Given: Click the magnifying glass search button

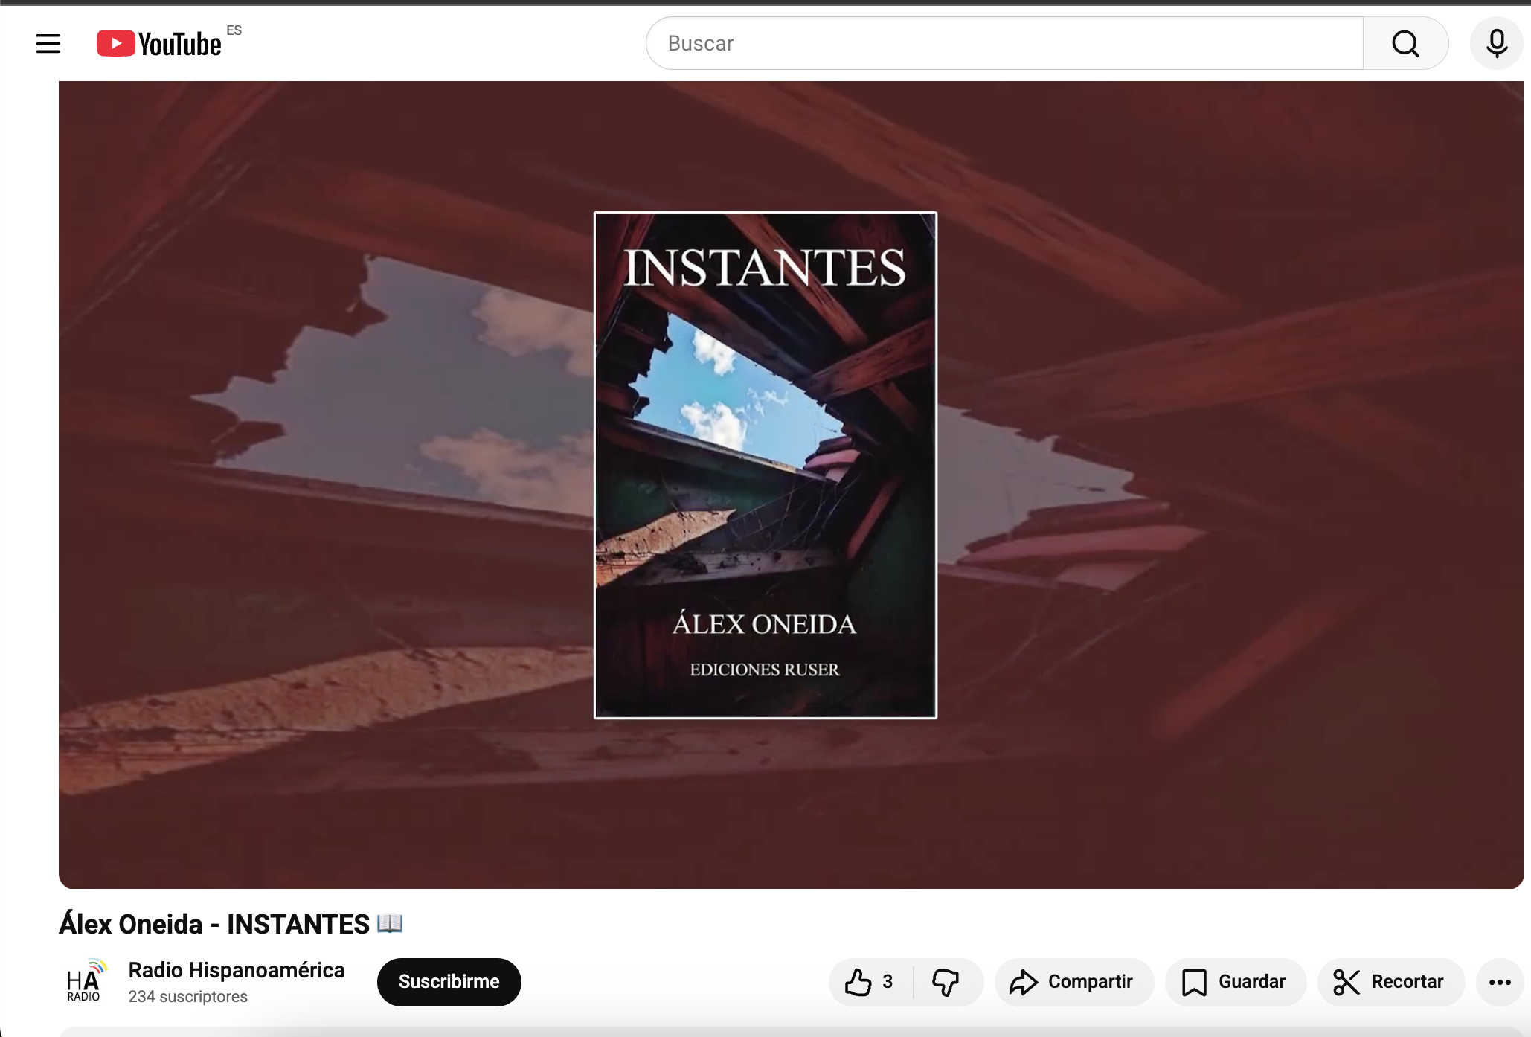Looking at the screenshot, I should coord(1405,43).
